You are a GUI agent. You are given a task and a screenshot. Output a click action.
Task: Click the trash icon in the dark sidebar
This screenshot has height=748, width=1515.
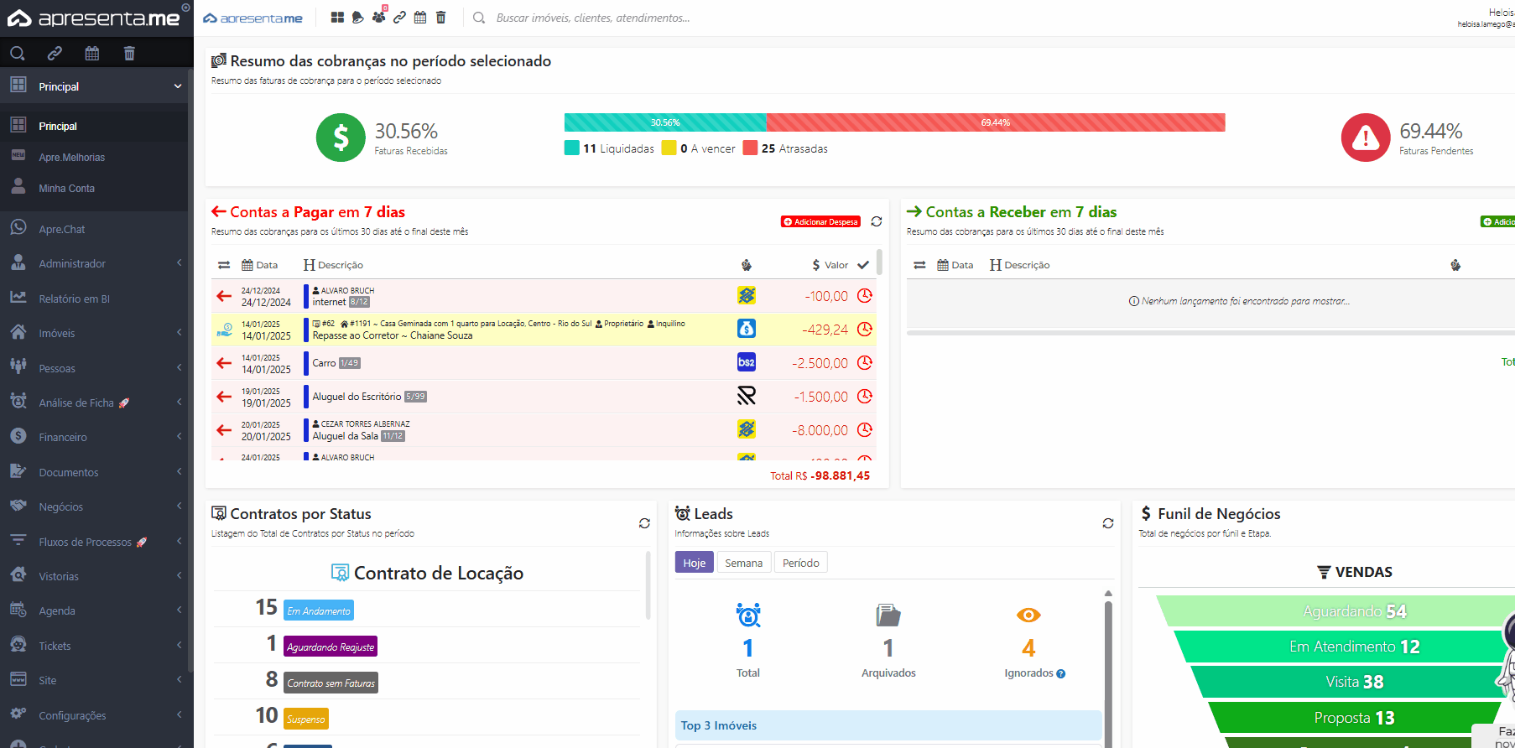tap(129, 54)
